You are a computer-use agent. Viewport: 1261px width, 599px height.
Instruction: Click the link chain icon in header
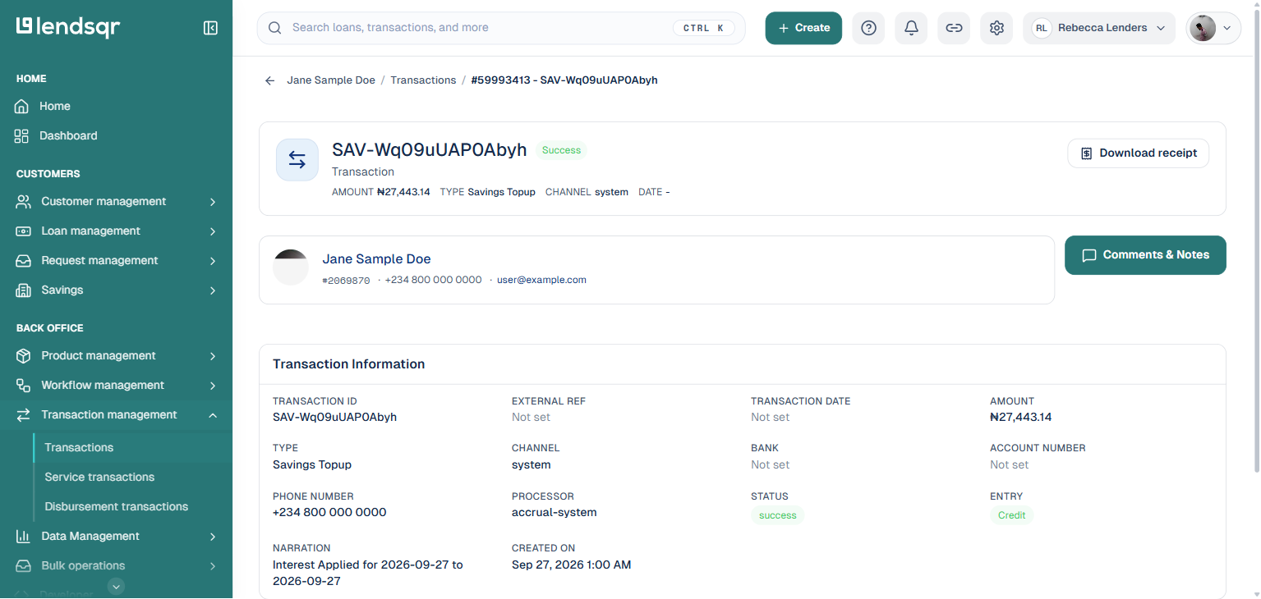pos(954,28)
